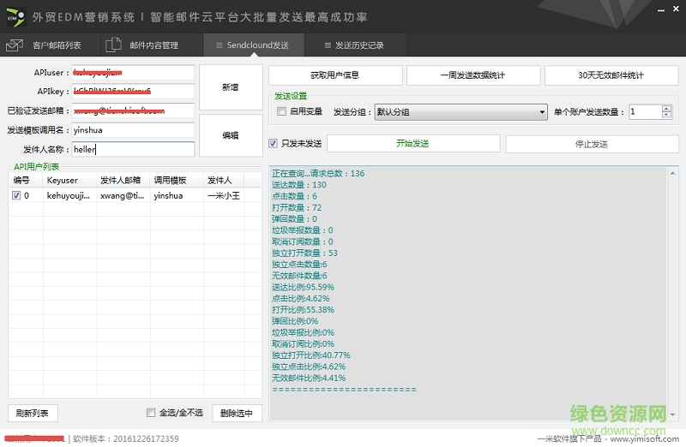Click the document icon for 邮件内容管理
The width and height of the screenshot is (686, 447).
[113, 45]
